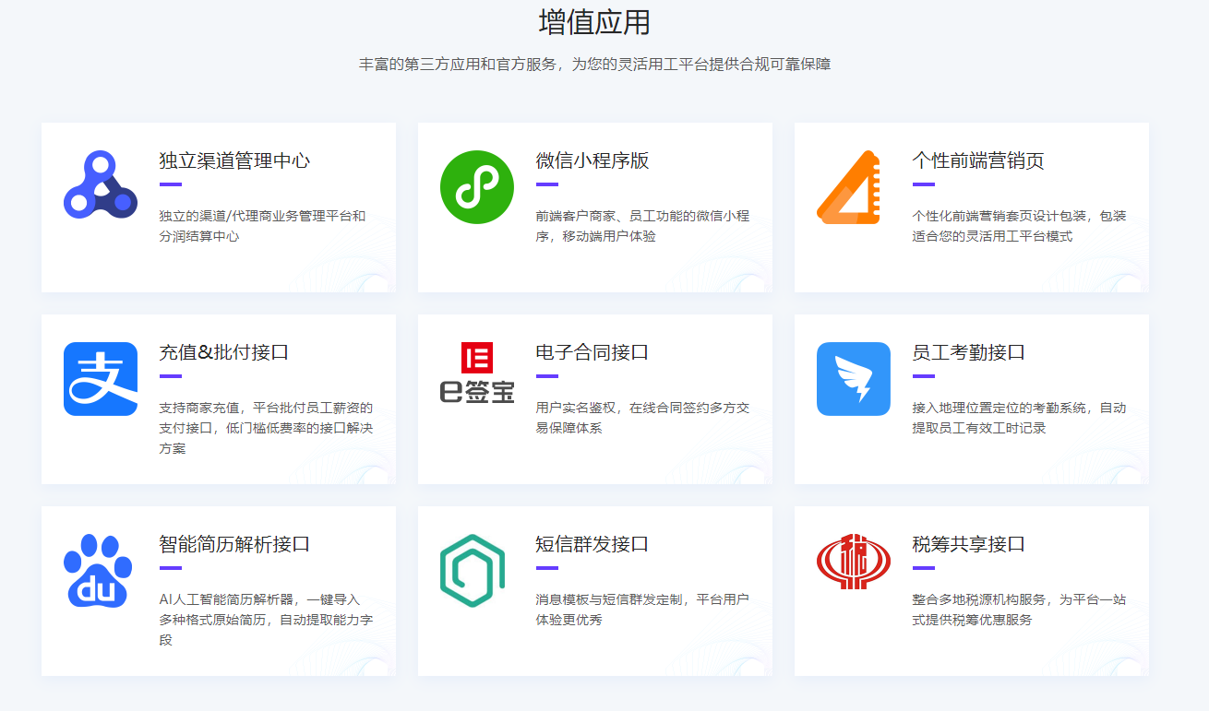
Task: Click the blue Alipay logo icon
Action: [101, 379]
